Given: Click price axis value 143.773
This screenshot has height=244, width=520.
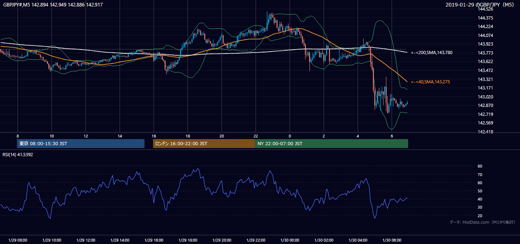Looking at the screenshot, I should point(485,53).
